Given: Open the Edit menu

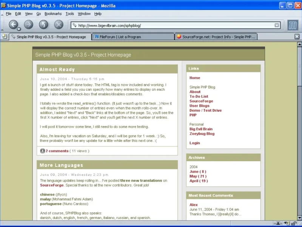Looking at the screenshot, I should (x=18, y=14).
